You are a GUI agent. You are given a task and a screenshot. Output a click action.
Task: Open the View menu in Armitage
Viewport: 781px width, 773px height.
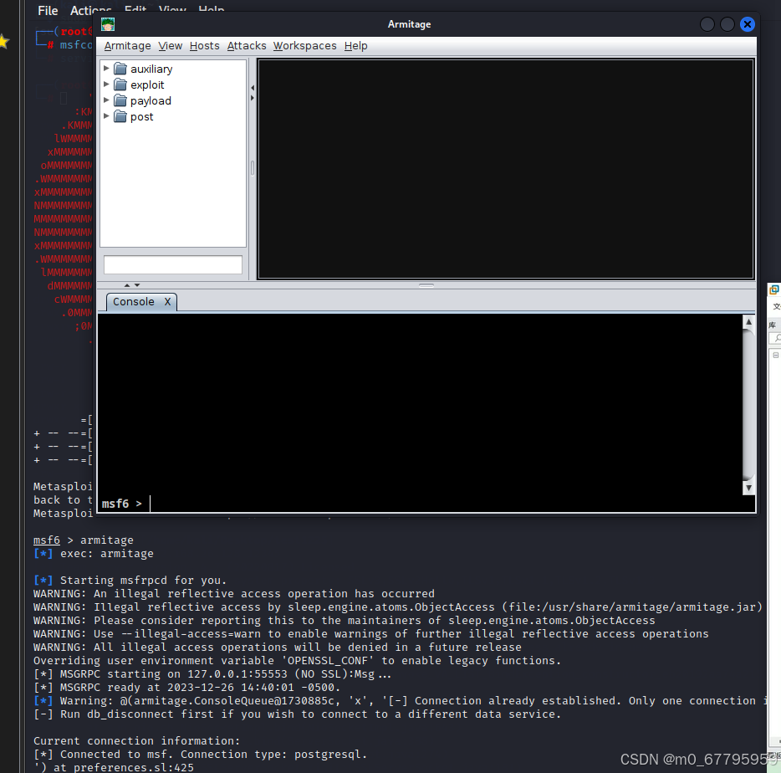pyautogui.click(x=171, y=46)
